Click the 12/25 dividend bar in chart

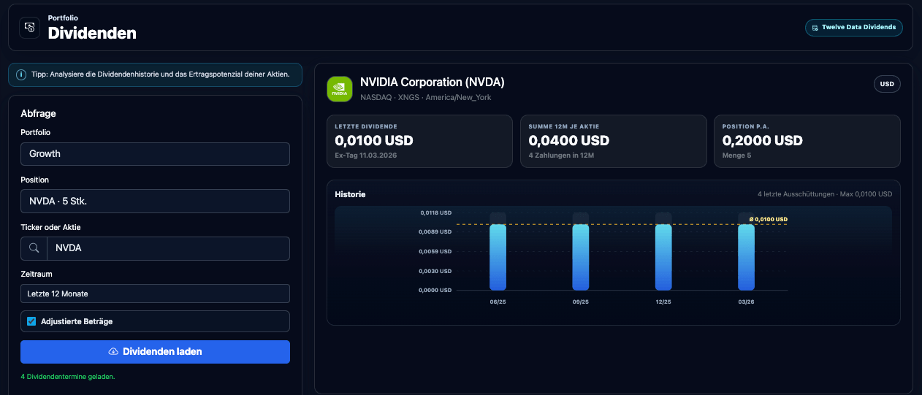[x=663, y=257]
